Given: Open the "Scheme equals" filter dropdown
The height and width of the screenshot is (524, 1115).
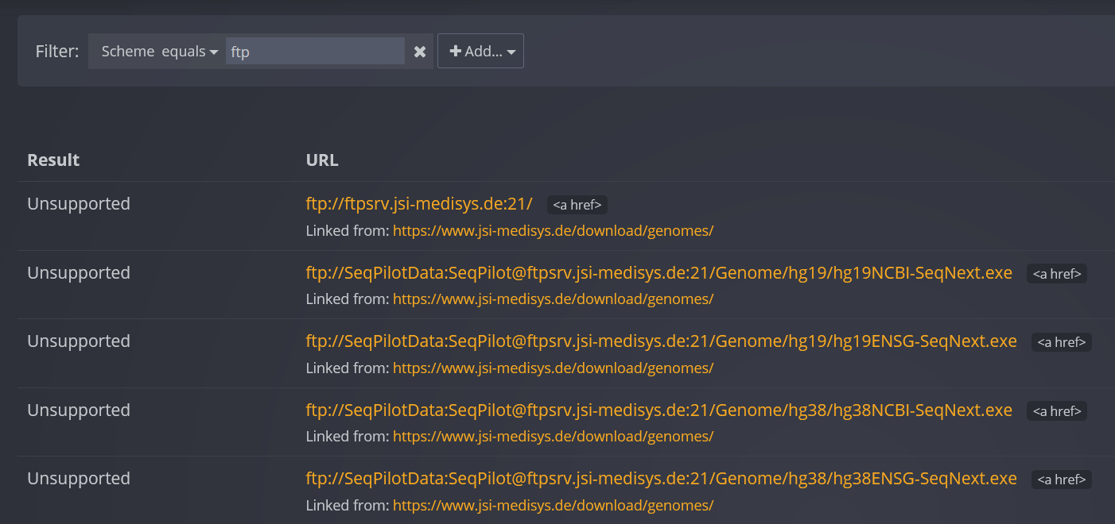Looking at the screenshot, I should click(x=157, y=51).
